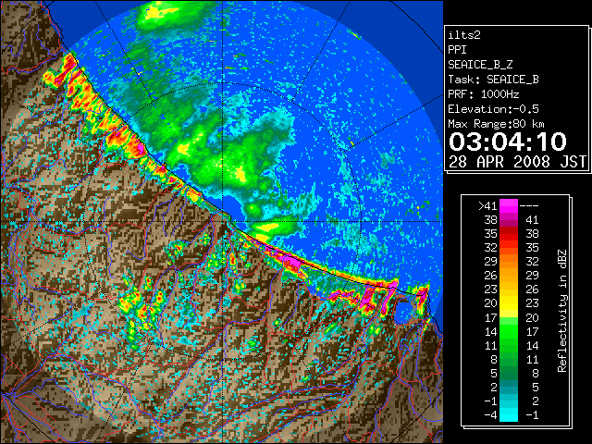
Task: Select the 'SEAICE_B_Z' product name
Action: (x=480, y=65)
